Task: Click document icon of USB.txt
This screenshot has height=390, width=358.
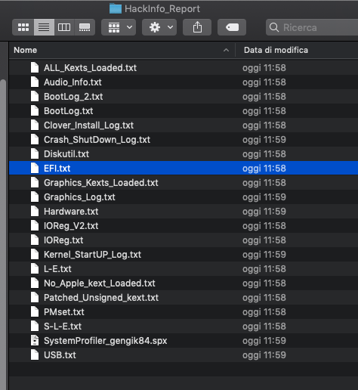Action: [35, 354]
